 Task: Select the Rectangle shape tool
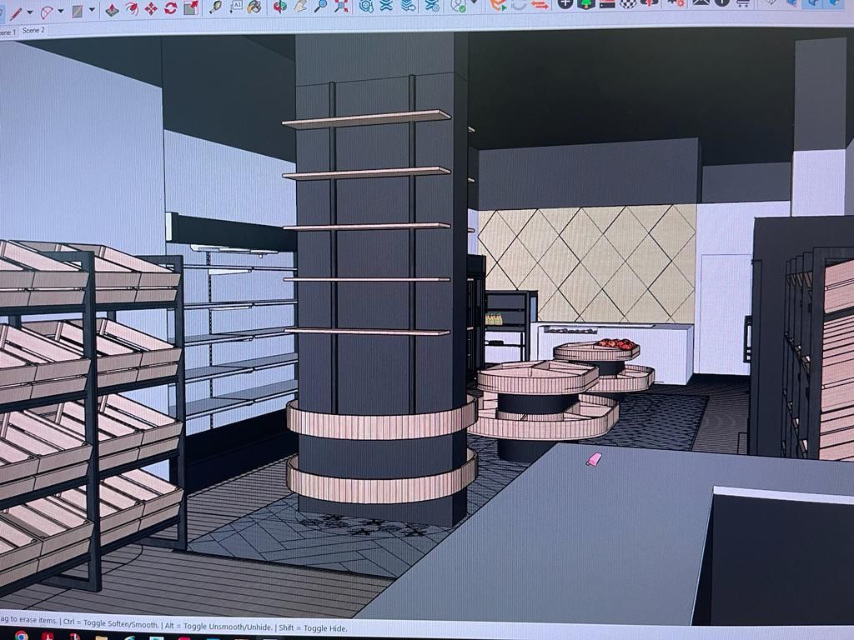[78, 11]
